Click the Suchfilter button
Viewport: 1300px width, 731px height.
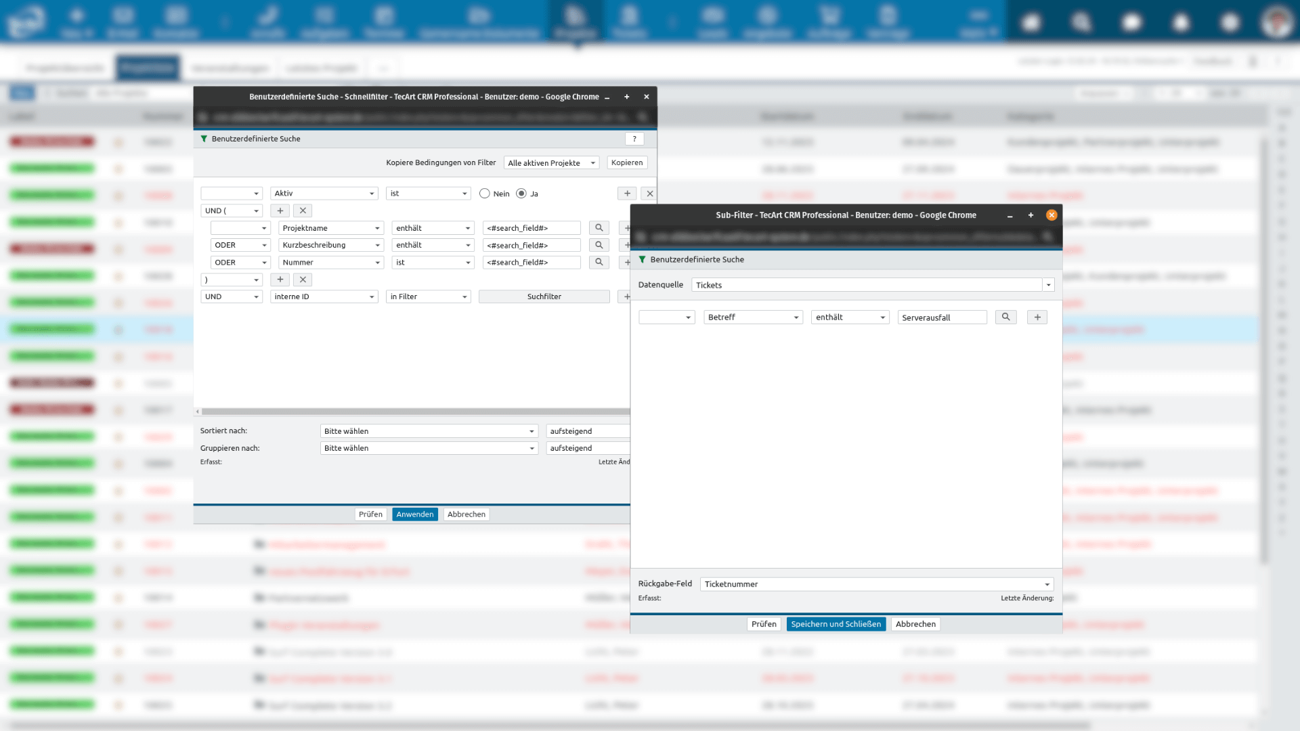(544, 296)
